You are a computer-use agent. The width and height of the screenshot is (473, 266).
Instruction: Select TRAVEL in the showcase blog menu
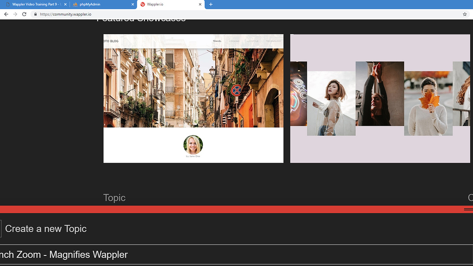pyautogui.click(x=217, y=41)
